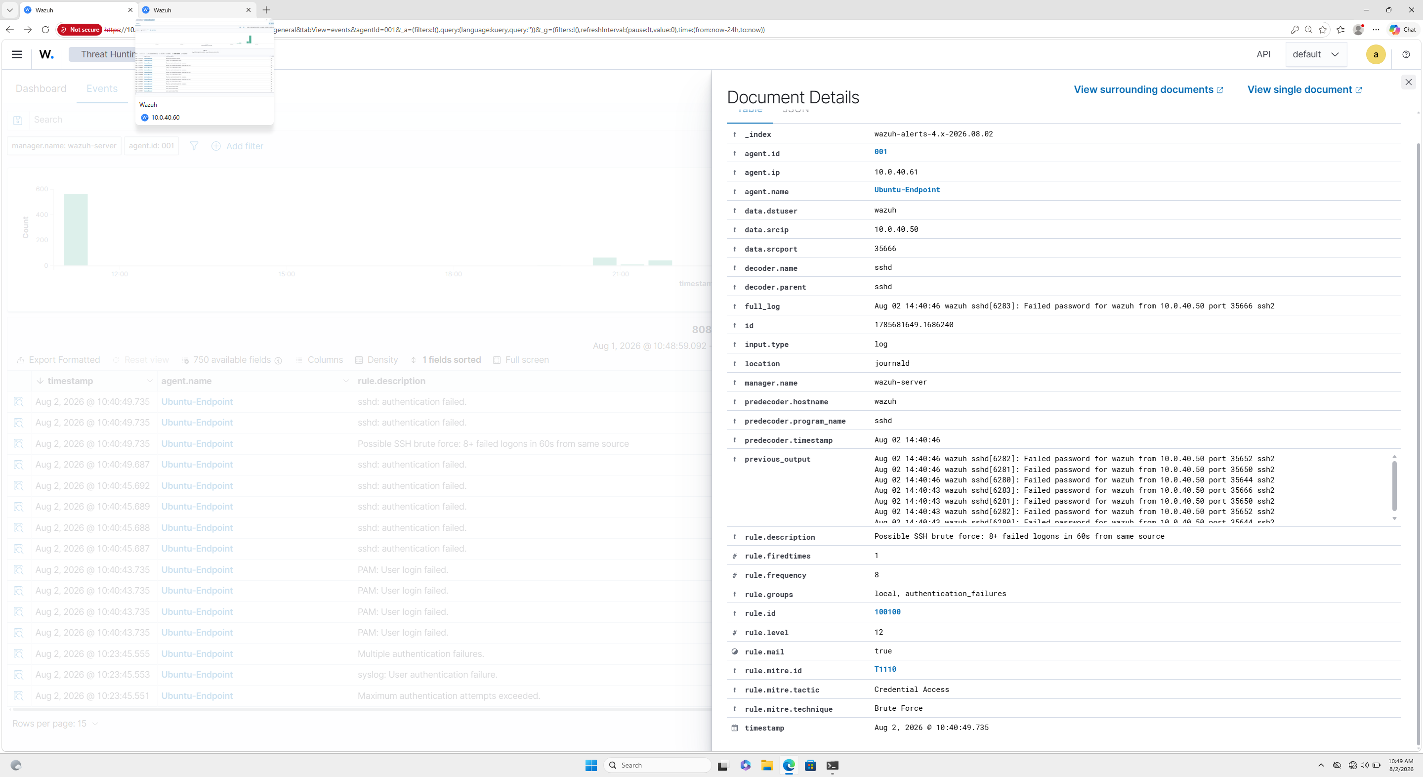Open Copilot Chat in the browser
1423x777 pixels.
click(1403, 30)
